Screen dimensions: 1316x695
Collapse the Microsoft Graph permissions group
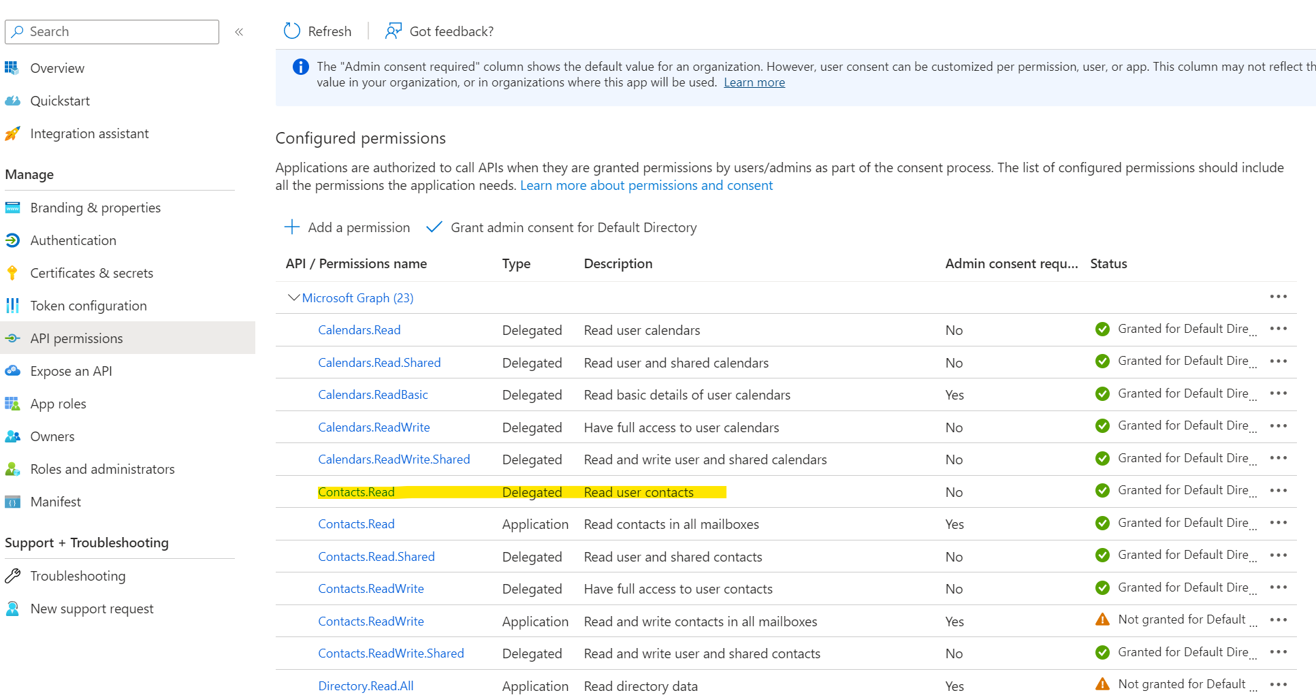pos(293,298)
